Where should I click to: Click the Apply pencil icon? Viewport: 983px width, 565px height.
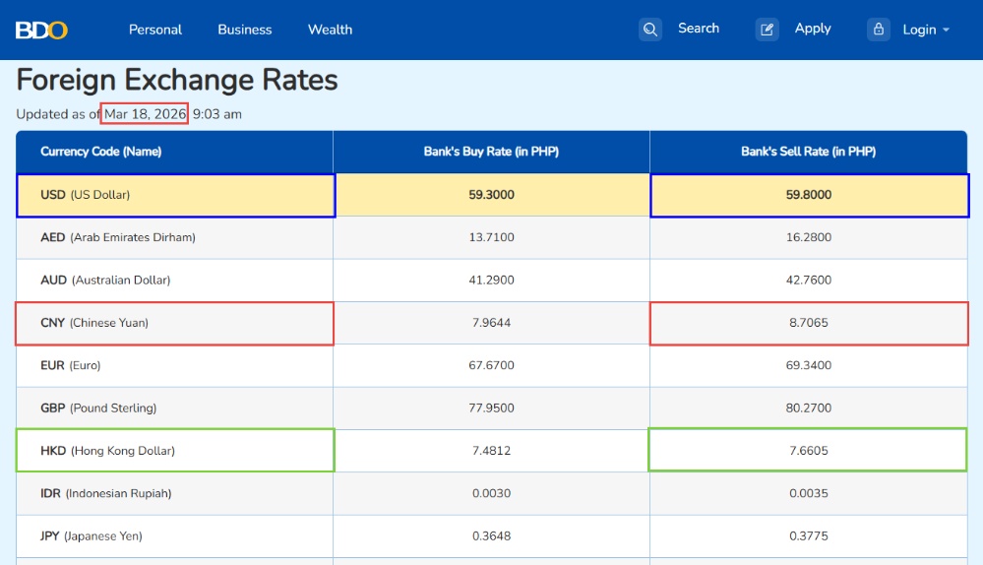(x=768, y=30)
